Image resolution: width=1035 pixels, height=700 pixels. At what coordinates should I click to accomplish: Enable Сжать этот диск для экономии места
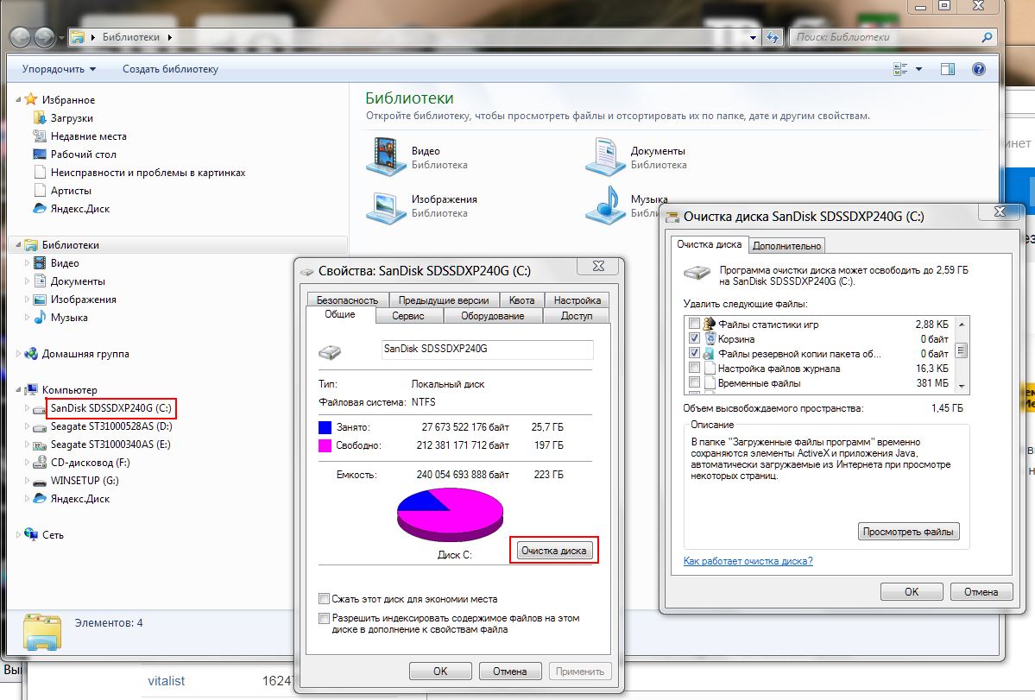(324, 599)
